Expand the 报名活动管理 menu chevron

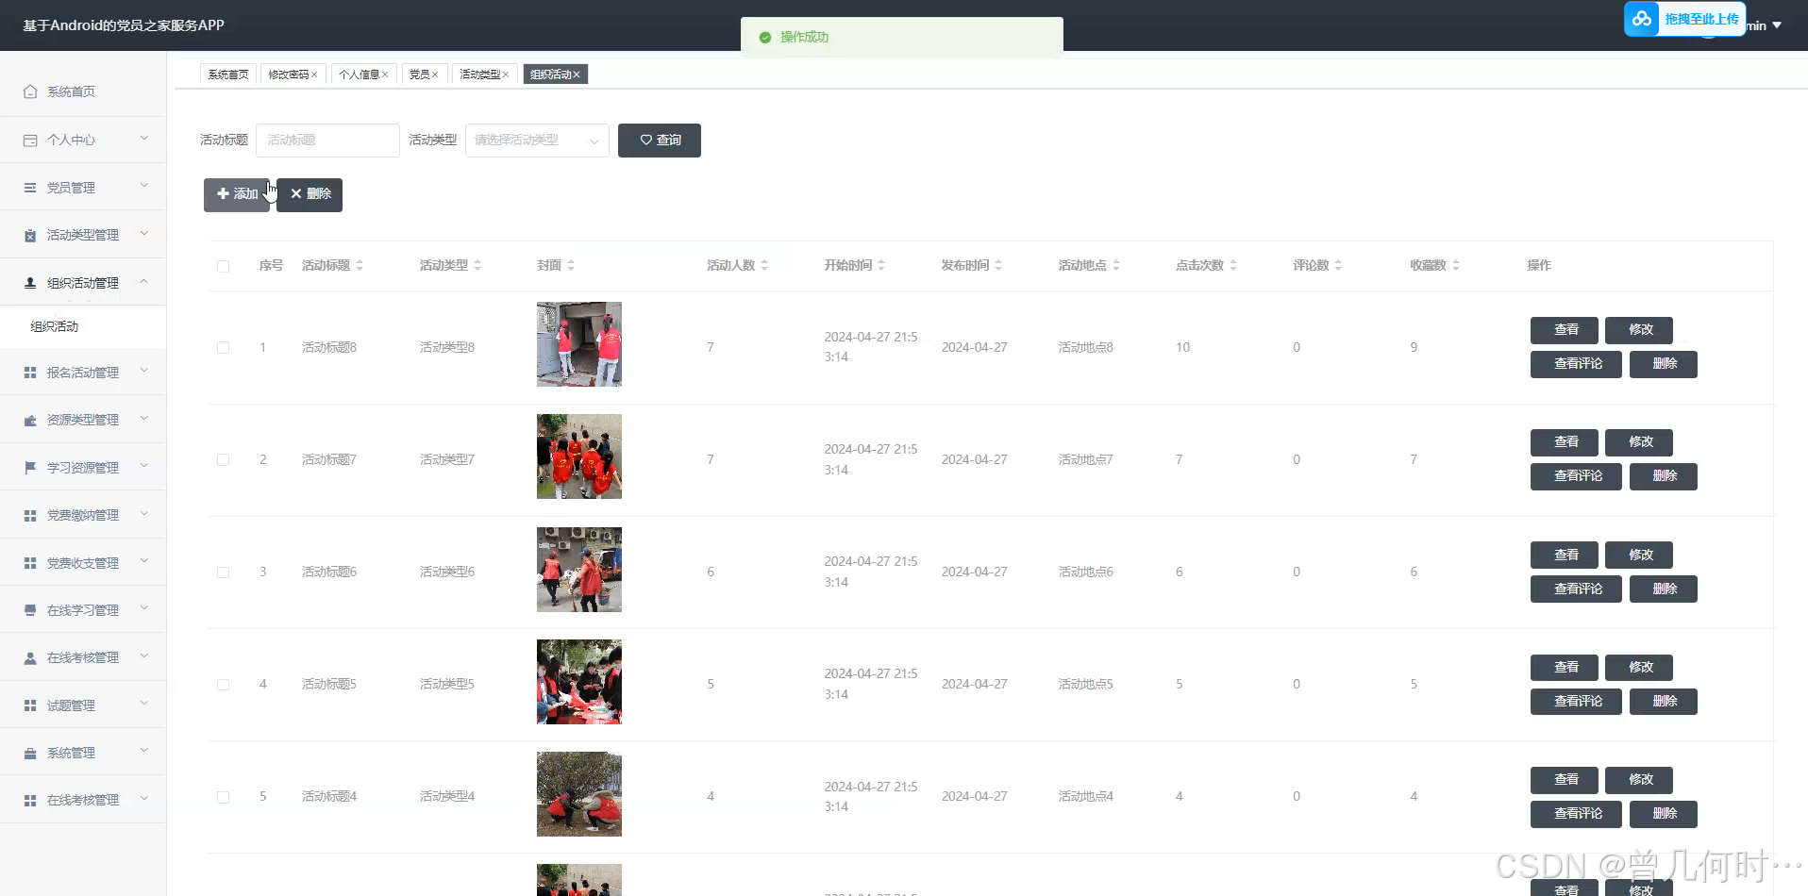pos(144,371)
